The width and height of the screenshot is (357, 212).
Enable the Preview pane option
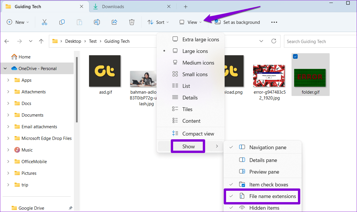click(263, 172)
